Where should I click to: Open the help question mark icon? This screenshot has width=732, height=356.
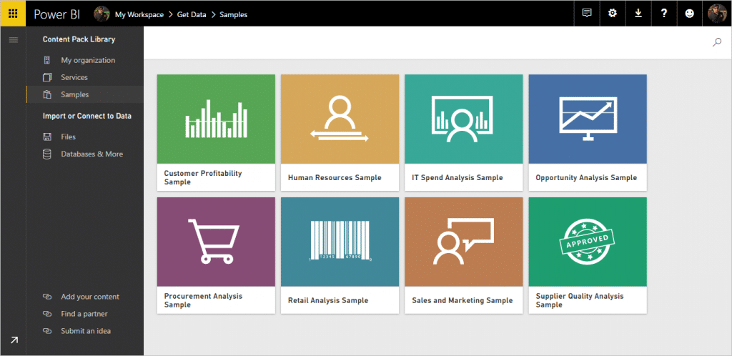pyautogui.click(x=664, y=13)
